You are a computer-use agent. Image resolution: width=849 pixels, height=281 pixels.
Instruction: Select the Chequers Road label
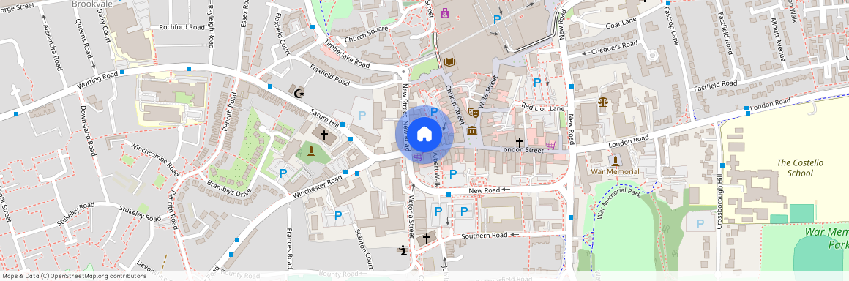614,48
